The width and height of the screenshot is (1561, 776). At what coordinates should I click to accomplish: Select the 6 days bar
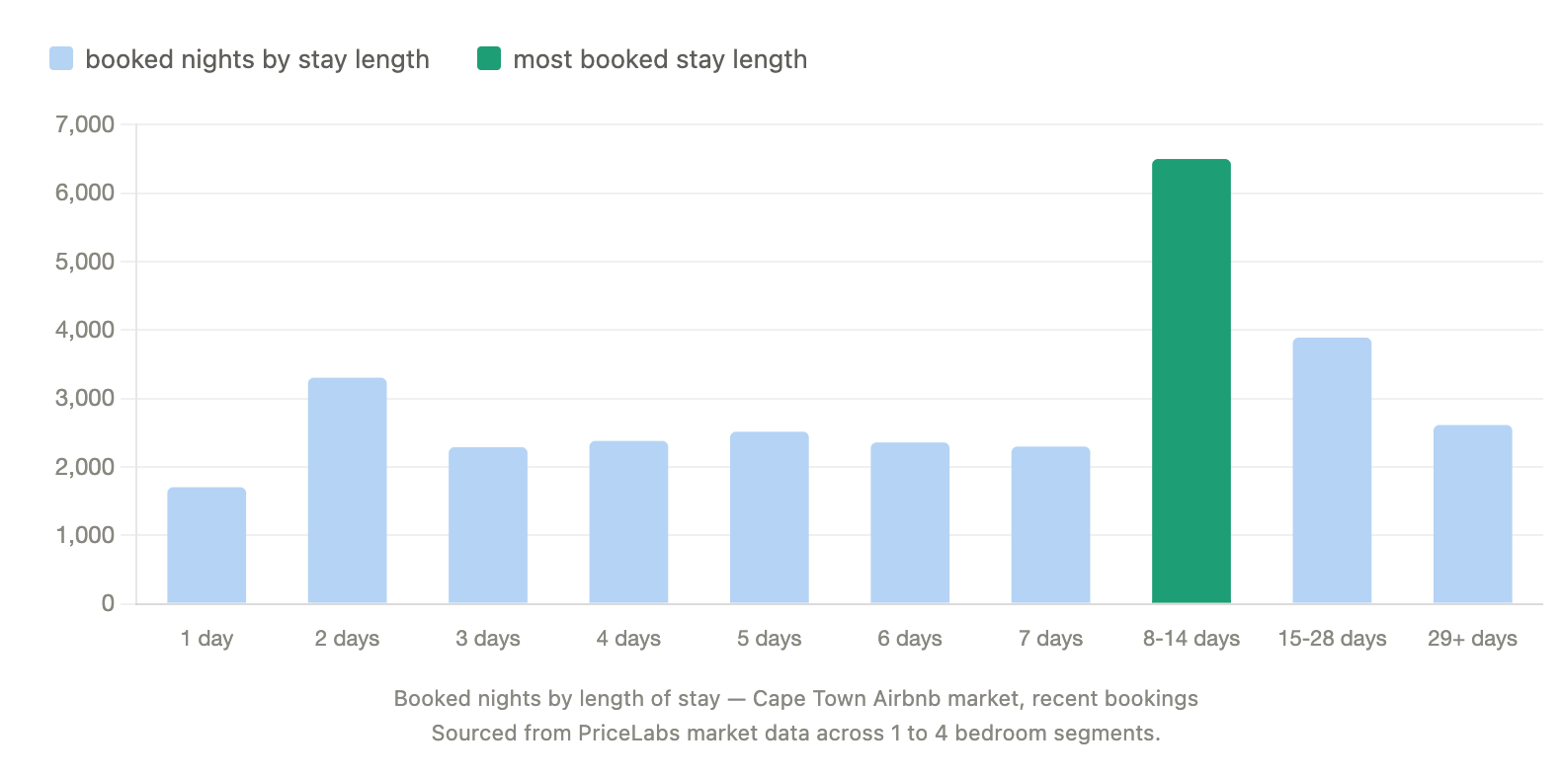(910, 523)
